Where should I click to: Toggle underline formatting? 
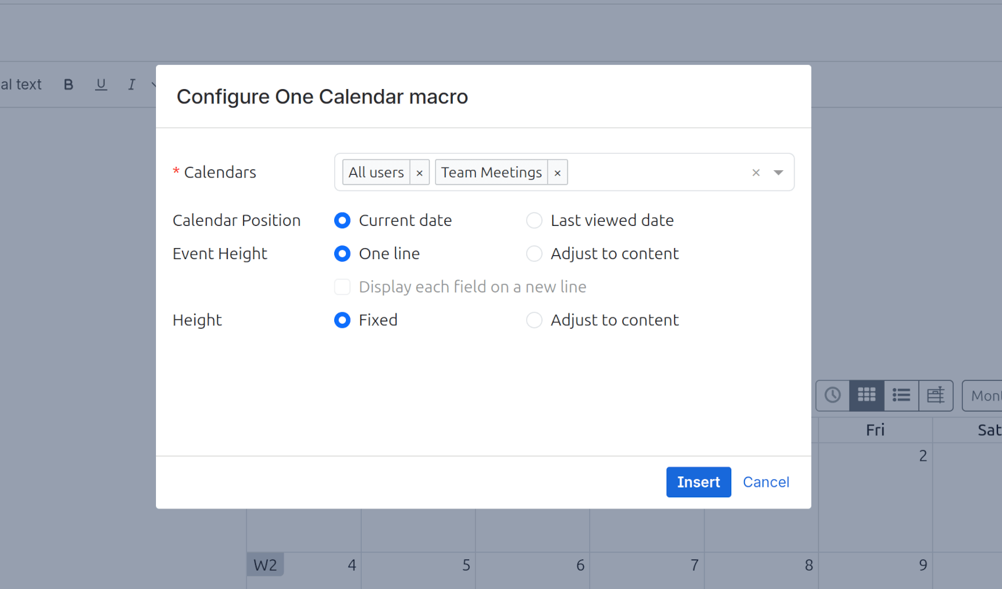(x=101, y=84)
